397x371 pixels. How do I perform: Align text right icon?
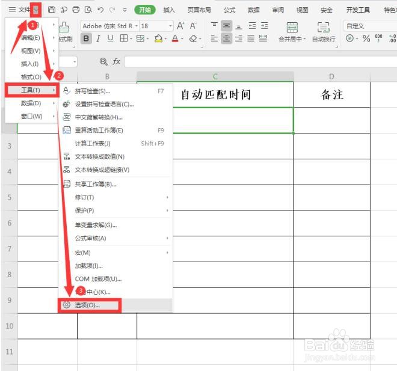pyautogui.click(x=239, y=38)
